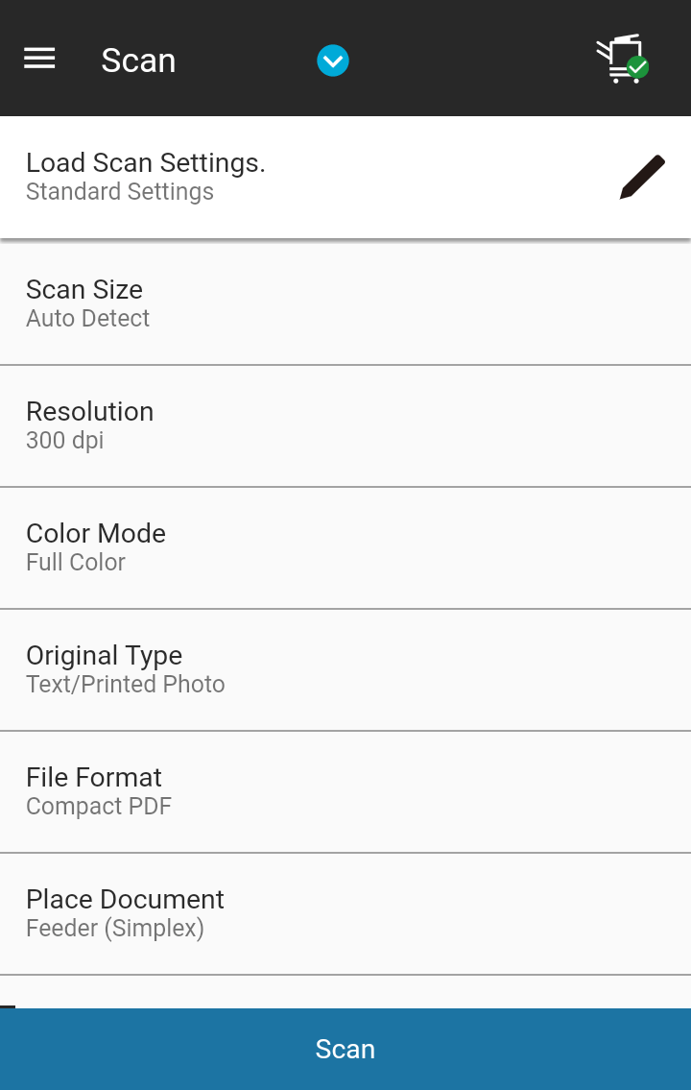The height and width of the screenshot is (1090, 691).
Task: Open the hamburger navigation menu
Action: tap(39, 60)
